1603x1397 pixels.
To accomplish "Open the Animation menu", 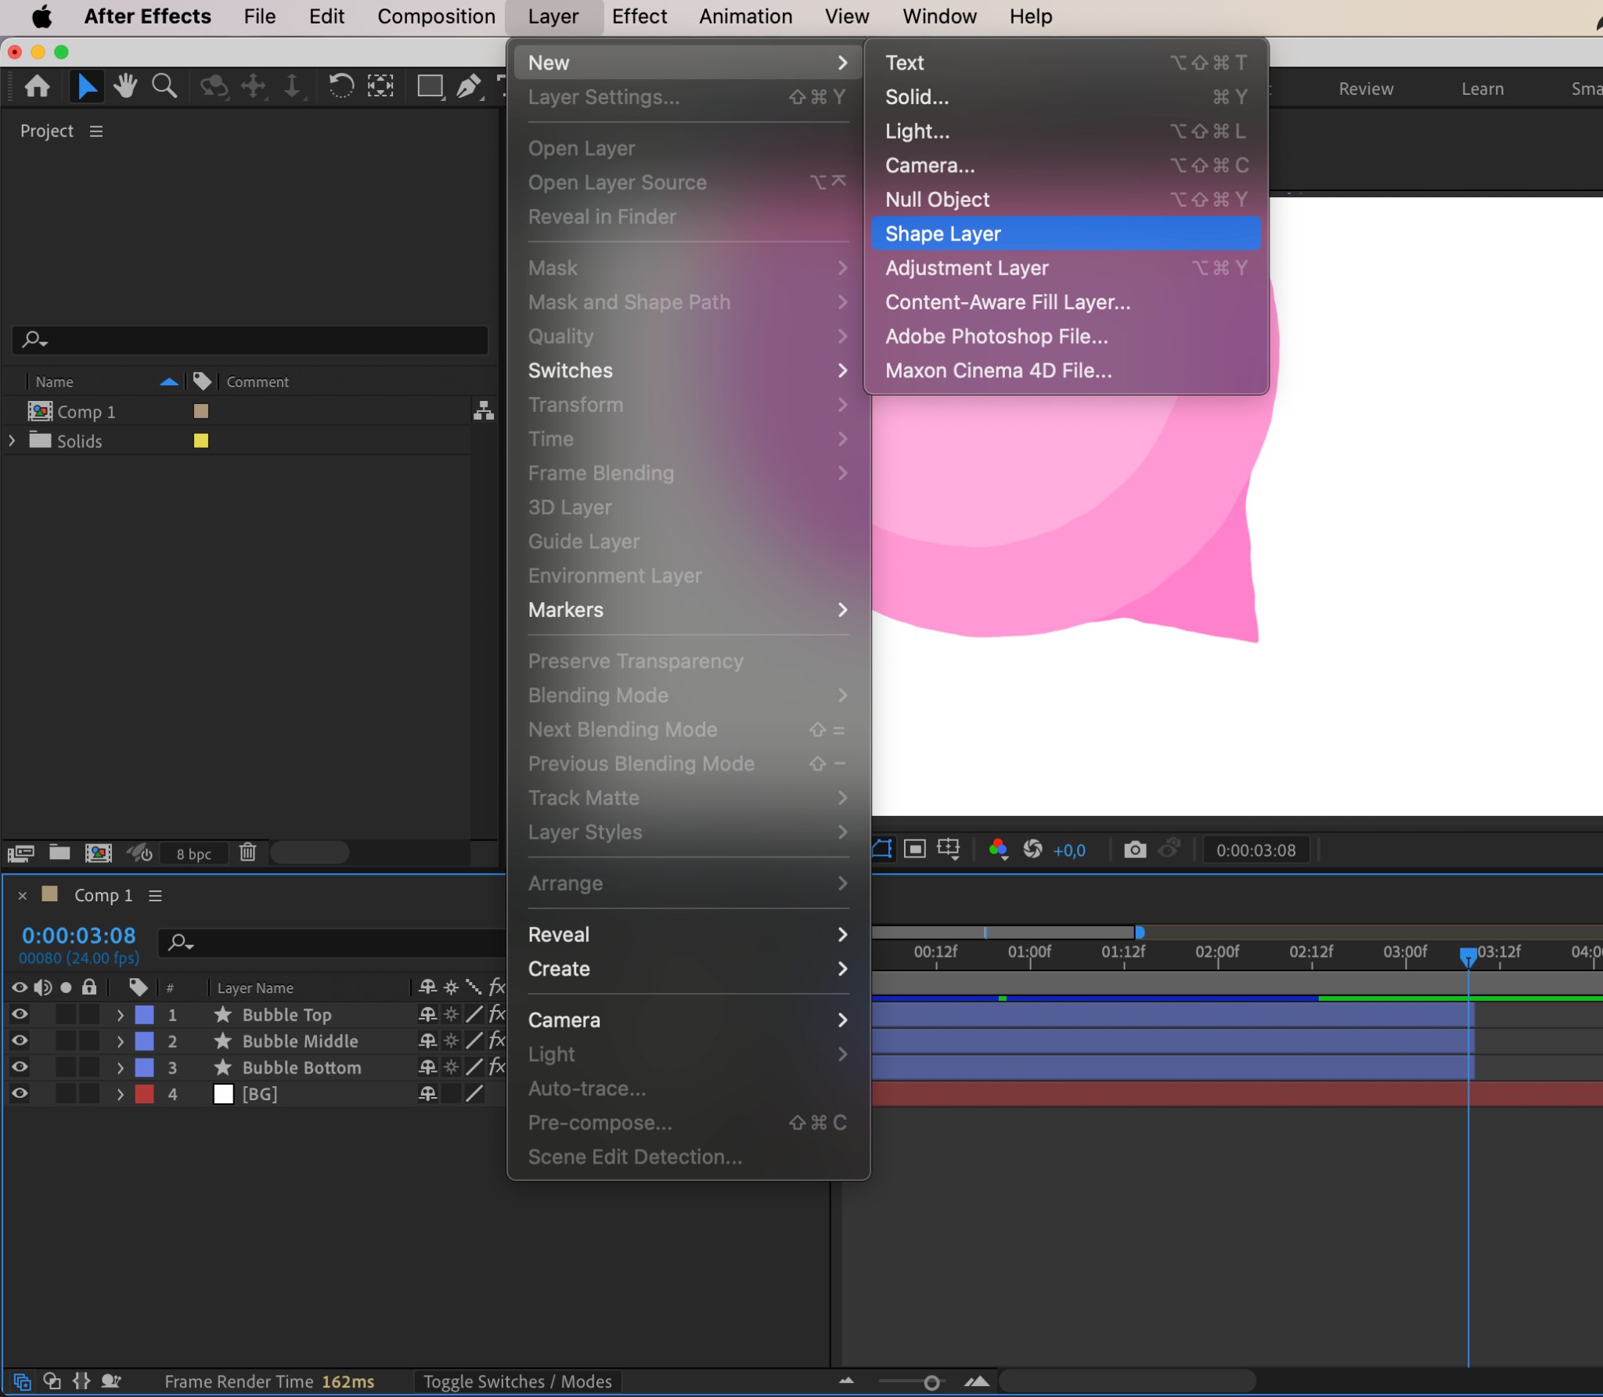I will 745,16.
